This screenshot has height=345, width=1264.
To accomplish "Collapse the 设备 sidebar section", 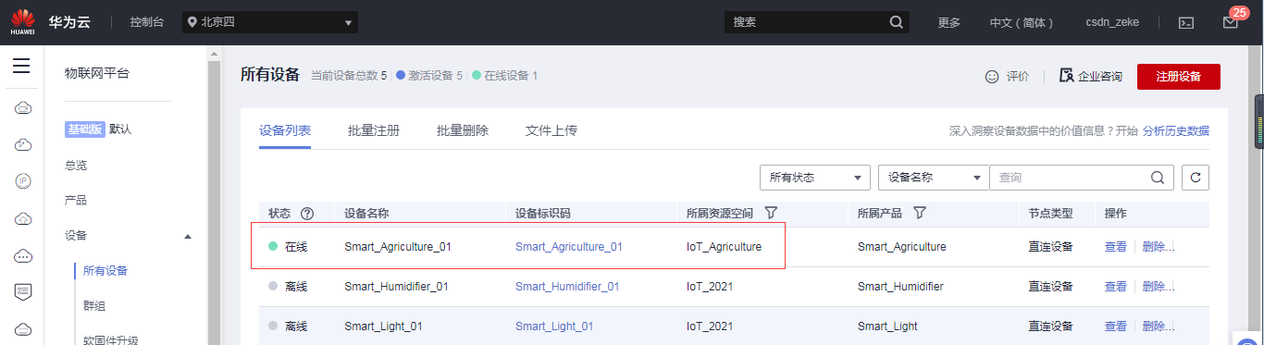I will (x=189, y=236).
